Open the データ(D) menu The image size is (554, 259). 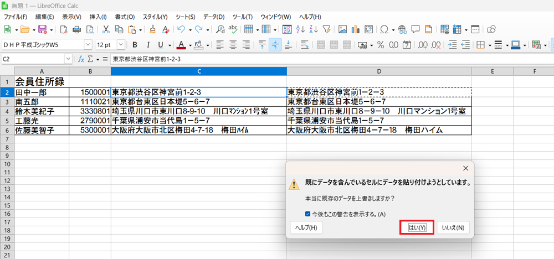(214, 17)
